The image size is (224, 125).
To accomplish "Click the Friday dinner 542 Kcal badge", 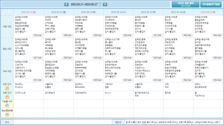I will tap(187, 80).
